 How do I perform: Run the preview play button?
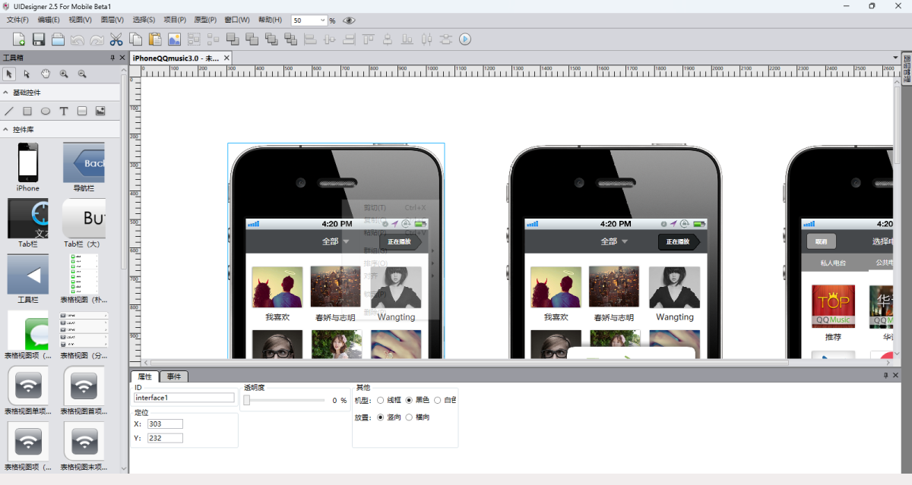click(465, 39)
